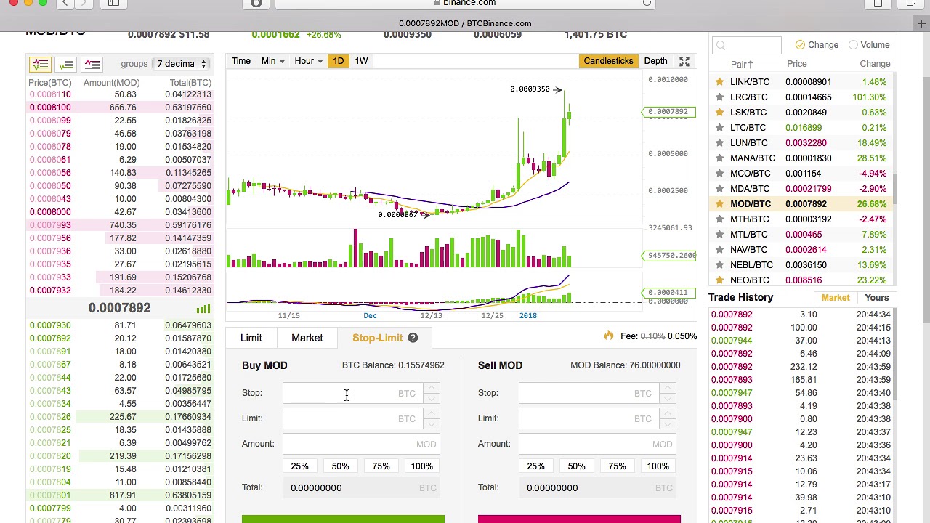Toggle the favorite star for LRC/BTC
Screen dimensions: 930x523
pyautogui.click(x=719, y=97)
